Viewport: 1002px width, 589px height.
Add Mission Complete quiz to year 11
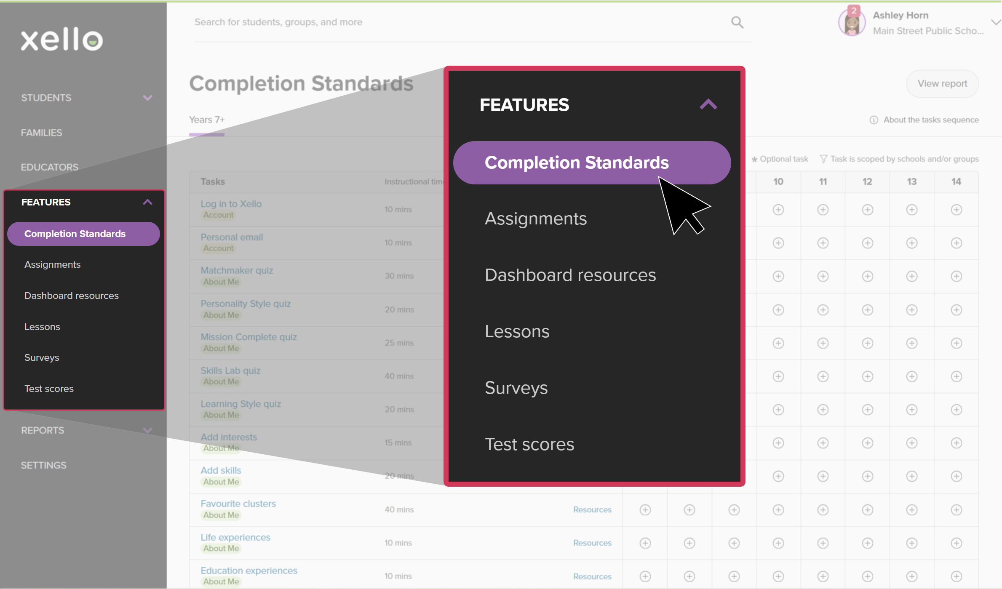click(x=823, y=343)
